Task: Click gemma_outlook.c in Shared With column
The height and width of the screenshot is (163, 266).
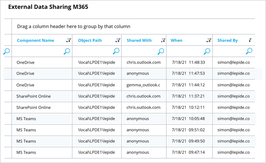Action: click(143, 85)
